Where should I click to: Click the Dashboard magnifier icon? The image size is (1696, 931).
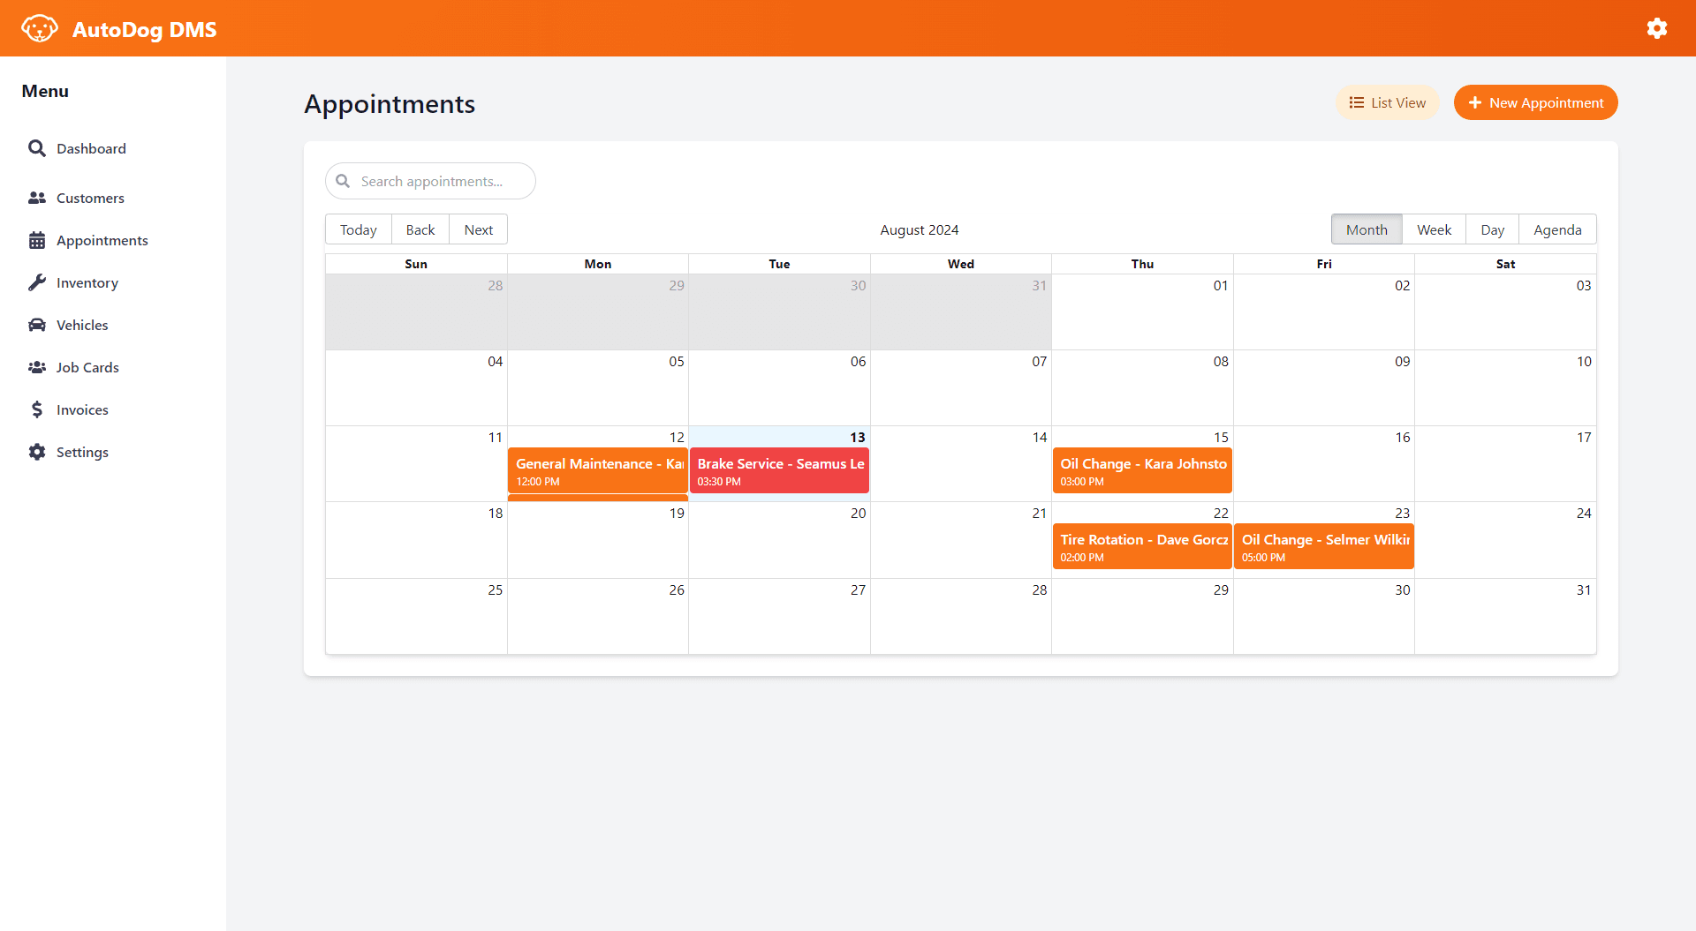37,148
